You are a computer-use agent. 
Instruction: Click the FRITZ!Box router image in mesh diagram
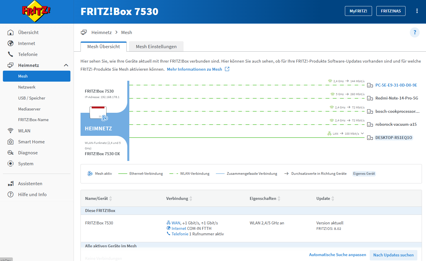[98, 113]
